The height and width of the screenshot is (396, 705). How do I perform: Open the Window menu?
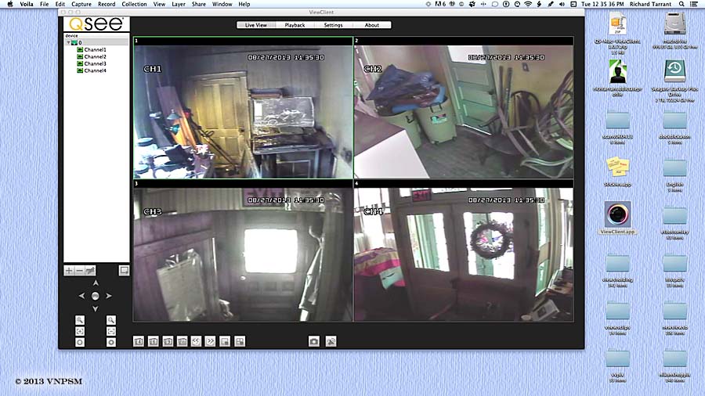coord(222,4)
